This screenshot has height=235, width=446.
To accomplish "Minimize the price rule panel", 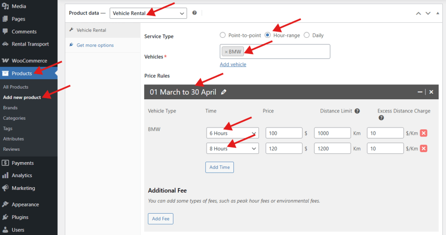I will tap(420, 92).
